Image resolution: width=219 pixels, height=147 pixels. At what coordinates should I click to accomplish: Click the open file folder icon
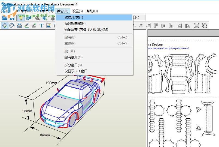tap(5, 18)
